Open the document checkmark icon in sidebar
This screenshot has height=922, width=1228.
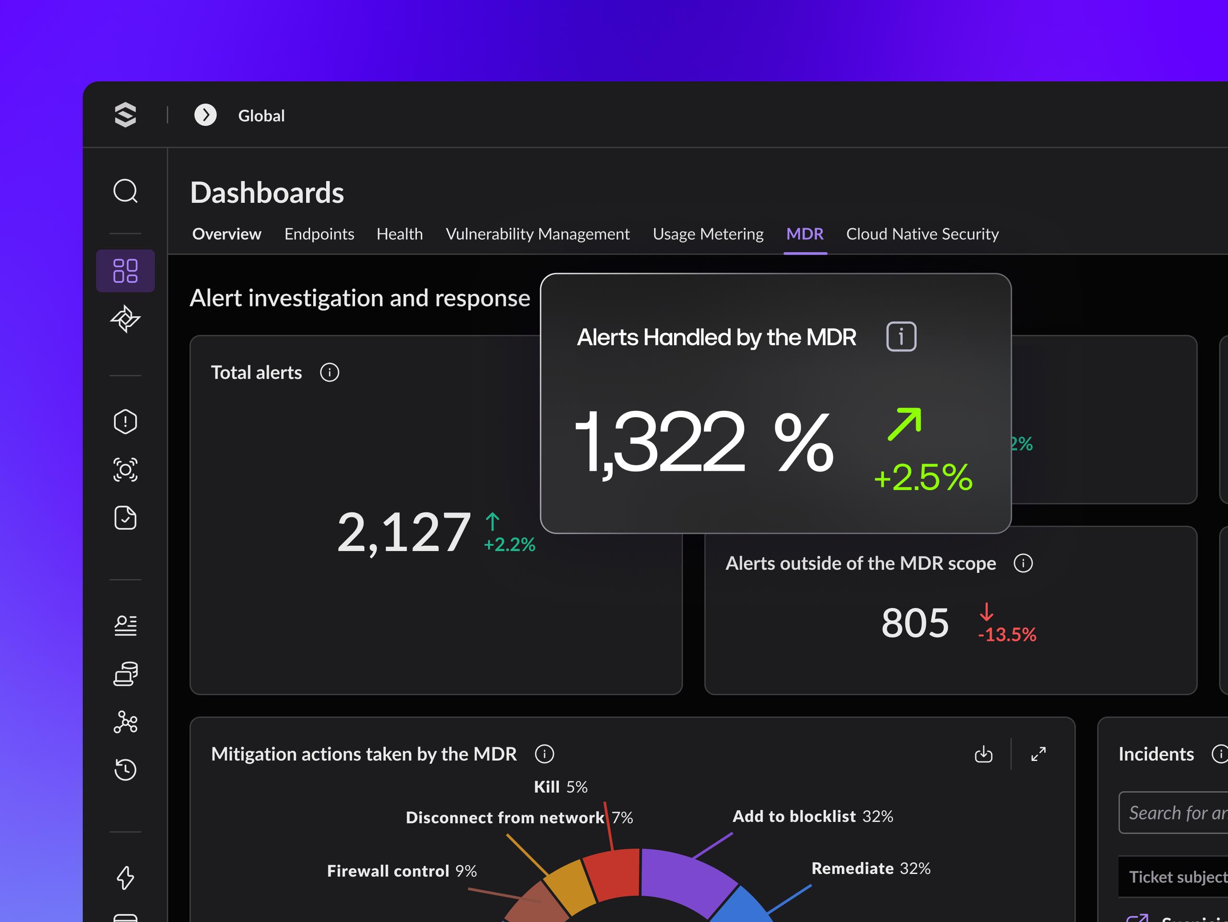(x=126, y=518)
